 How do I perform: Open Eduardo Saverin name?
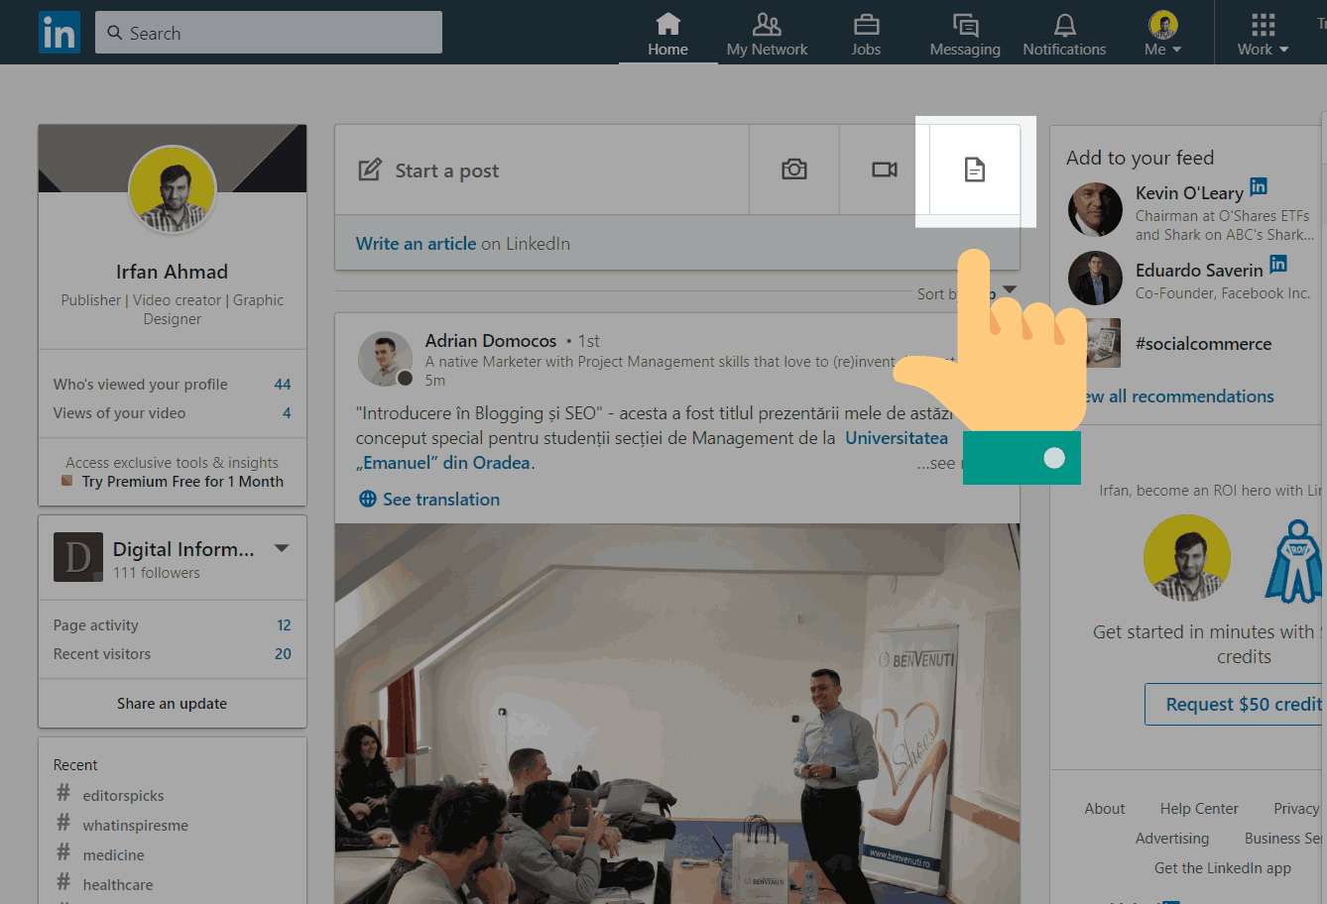tap(1199, 270)
